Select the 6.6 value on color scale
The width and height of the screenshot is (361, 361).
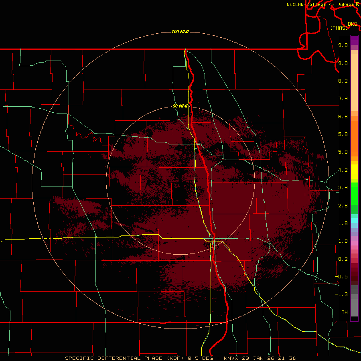pos(343,116)
